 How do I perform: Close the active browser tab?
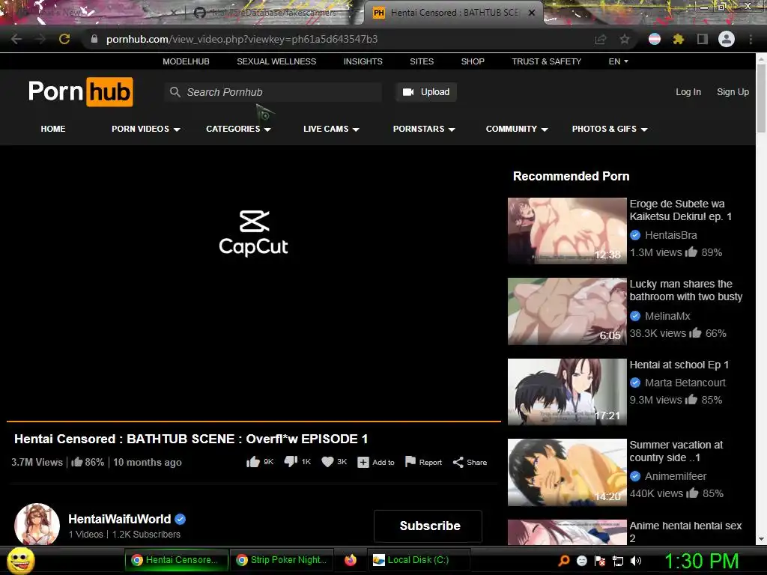(x=532, y=13)
